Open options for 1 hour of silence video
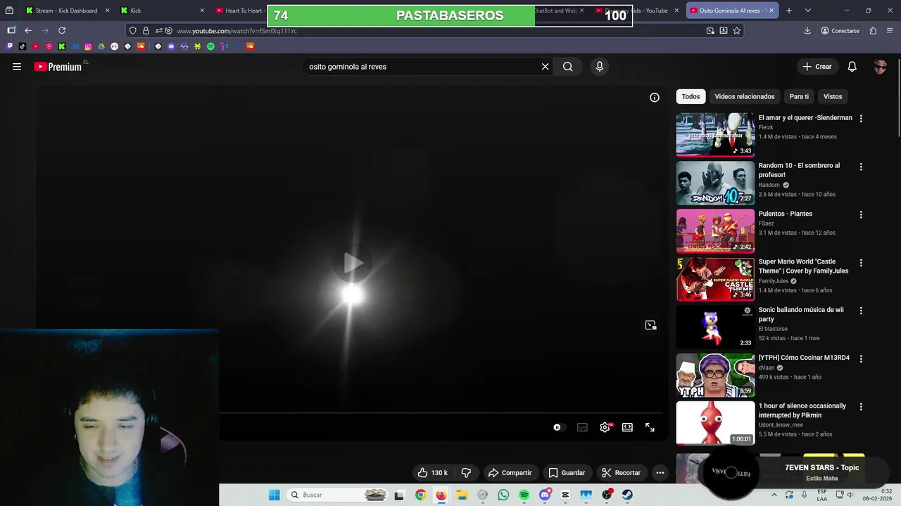This screenshot has height=506, width=901. (861, 407)
